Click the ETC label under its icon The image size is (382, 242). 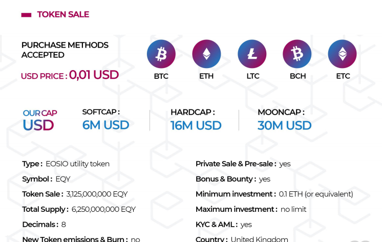[x=343, y=76]
